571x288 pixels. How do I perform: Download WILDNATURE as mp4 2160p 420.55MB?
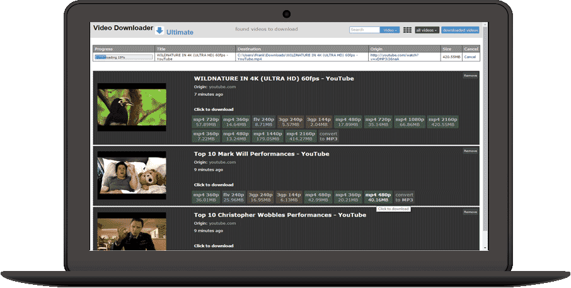click(x=442, y=122)
